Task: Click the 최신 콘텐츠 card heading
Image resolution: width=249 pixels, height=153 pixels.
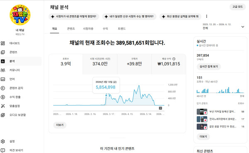Action: 205,151
